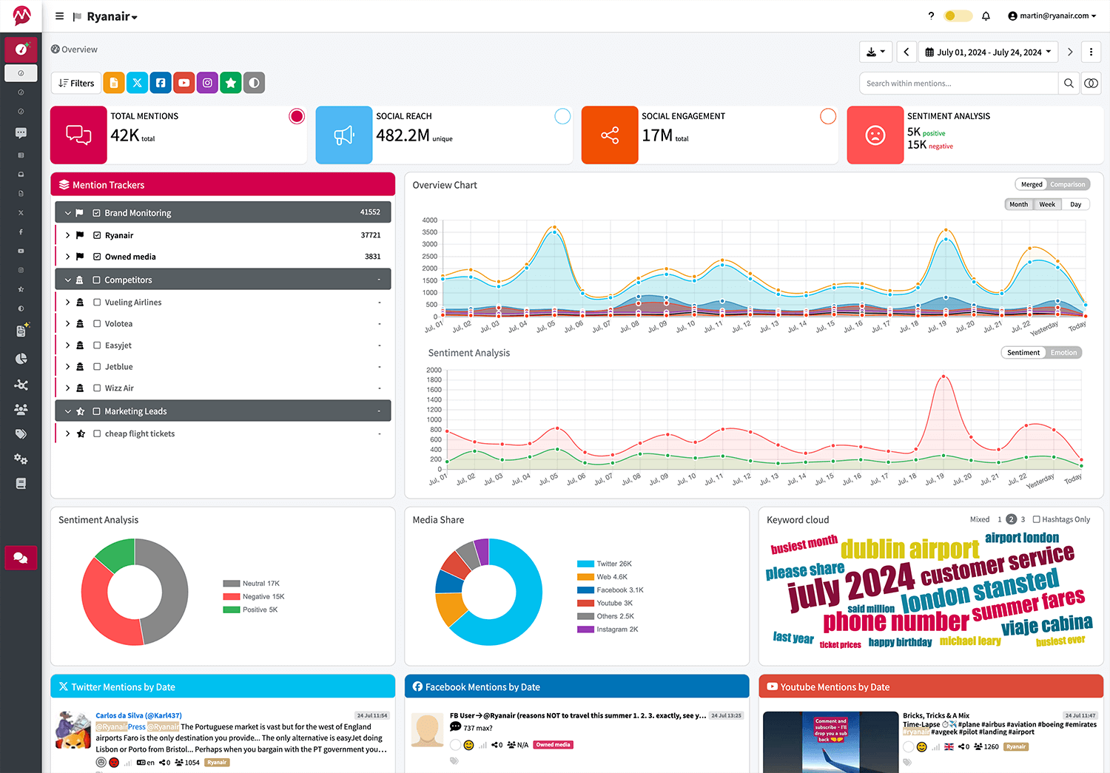Click inside the Search within mentions field
1110x773 pixels.
click(x=955, y=83)
